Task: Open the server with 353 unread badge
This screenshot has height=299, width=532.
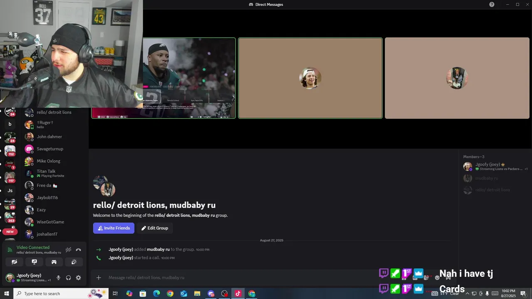Action: (x=10, y=217)
